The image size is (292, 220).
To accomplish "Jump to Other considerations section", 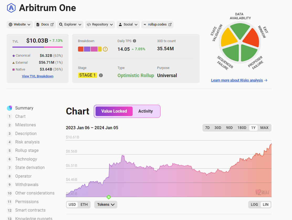I will [35, 193].
